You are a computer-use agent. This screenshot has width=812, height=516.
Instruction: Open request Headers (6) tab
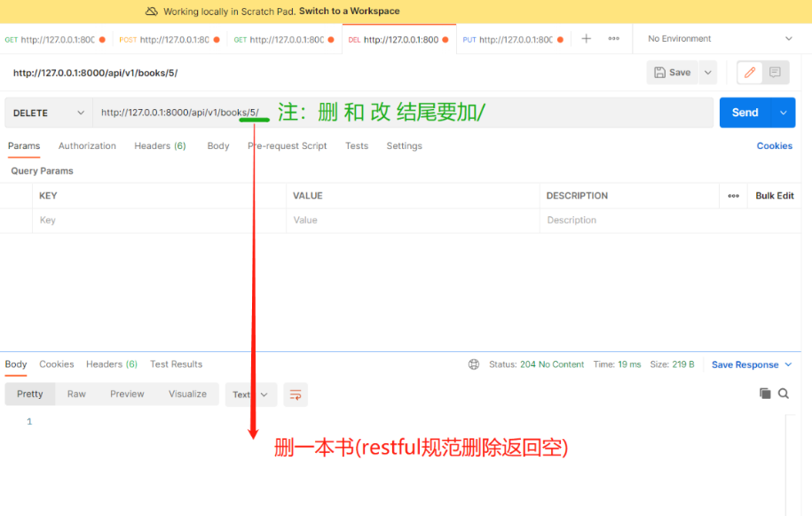(x=160, y=146)
